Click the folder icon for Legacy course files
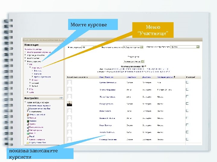 [28, 143]
